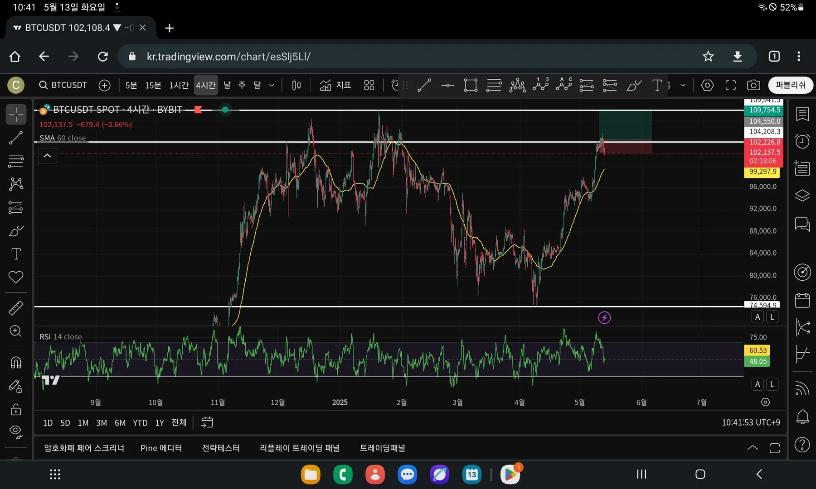816x489 pixels.
Task: Toggle the lock all drawings icon
Action: coord(16,409)
